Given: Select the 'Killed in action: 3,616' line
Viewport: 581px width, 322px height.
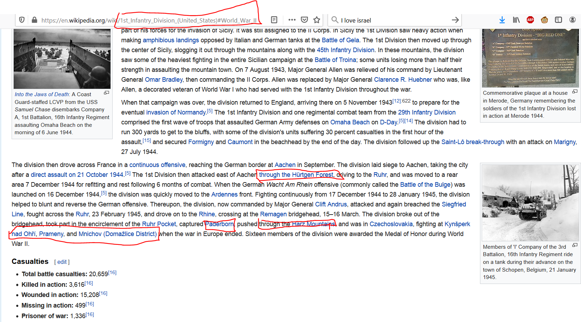Looking at the screenshot, I should [x=57, y=284].
